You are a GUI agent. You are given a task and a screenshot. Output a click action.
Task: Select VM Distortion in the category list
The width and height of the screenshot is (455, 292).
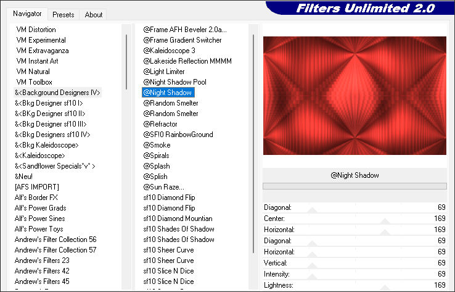[36, 30]
